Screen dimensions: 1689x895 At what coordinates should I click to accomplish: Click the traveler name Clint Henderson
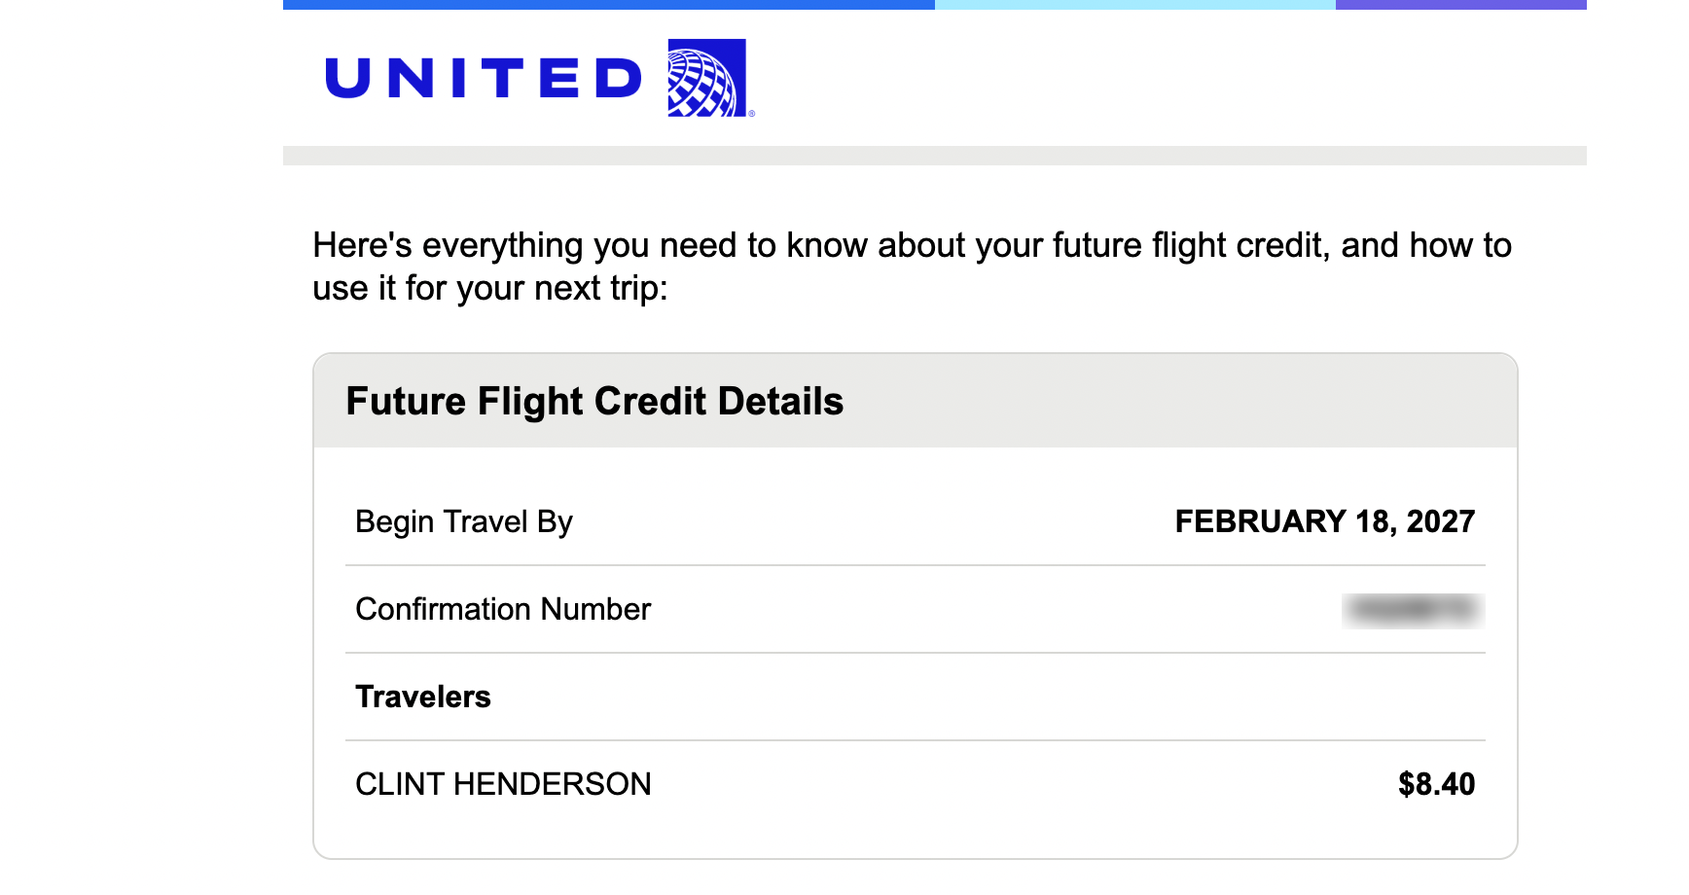pos(503,784)
